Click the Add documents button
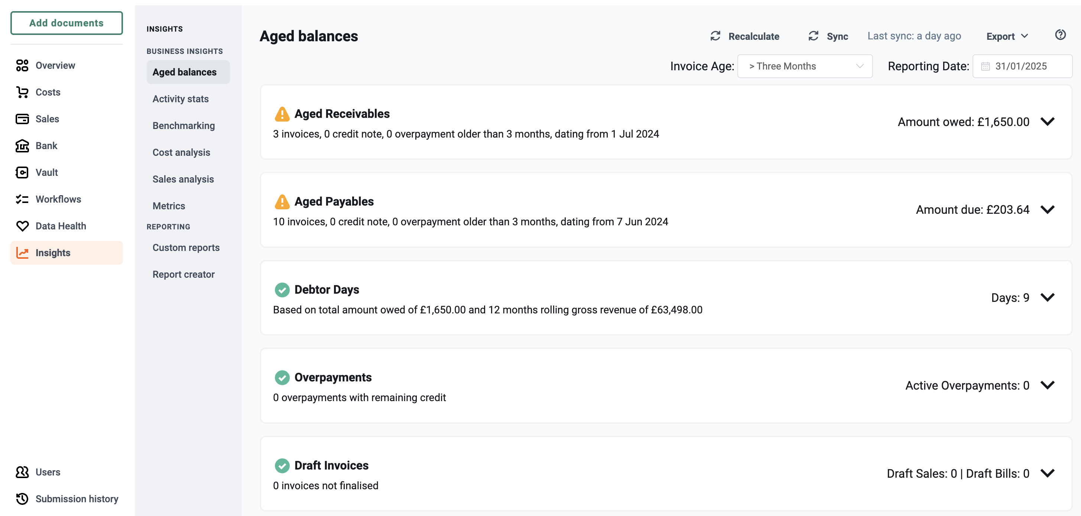1081x516 pixels. 67,23
